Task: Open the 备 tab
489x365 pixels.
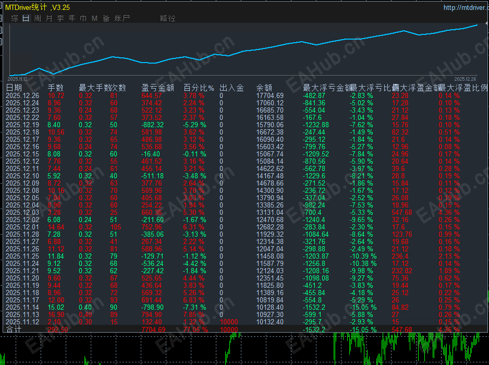Action: (x=106, y=18)
